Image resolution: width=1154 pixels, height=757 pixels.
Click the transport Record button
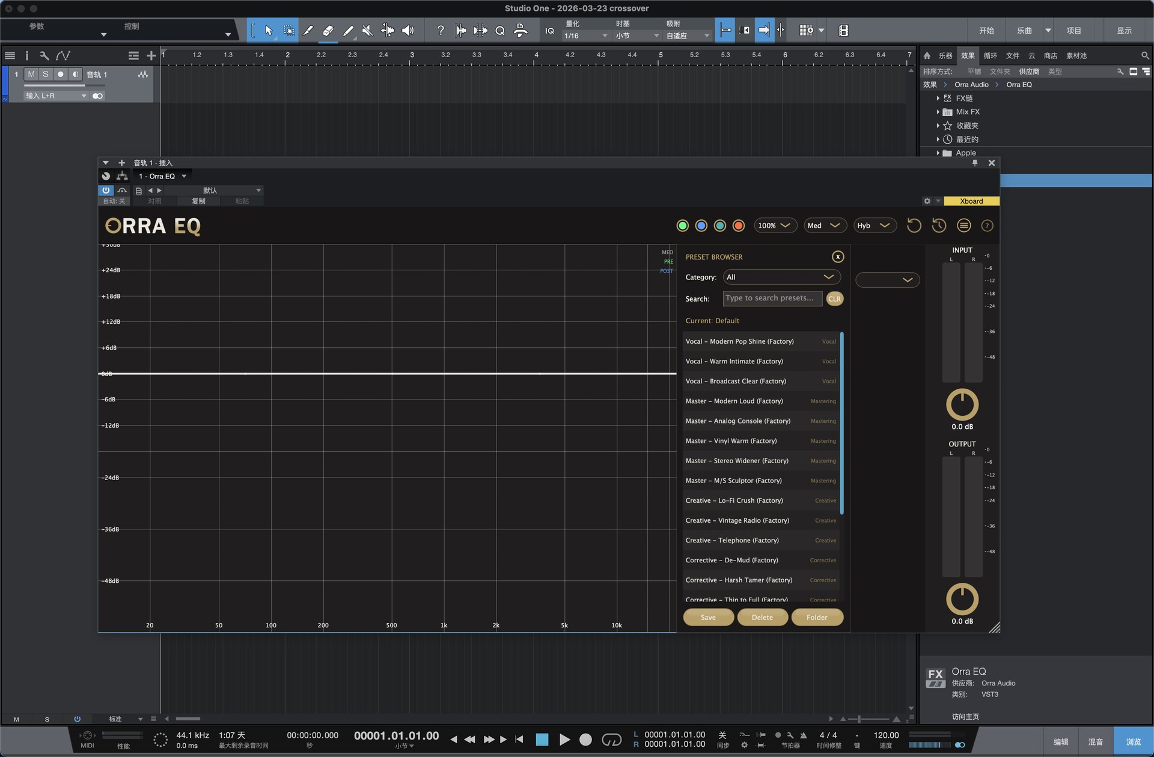tap(585, 740)
